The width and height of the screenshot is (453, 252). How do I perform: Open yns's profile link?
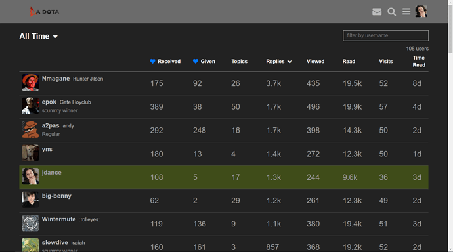[47, 149]
